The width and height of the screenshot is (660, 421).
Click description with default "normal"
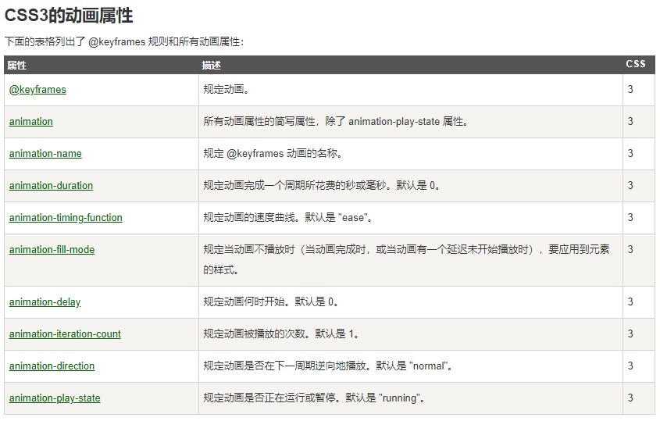click(328, 366)
